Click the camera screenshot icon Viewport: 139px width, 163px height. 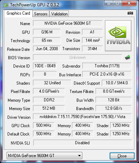pos(130,13)
